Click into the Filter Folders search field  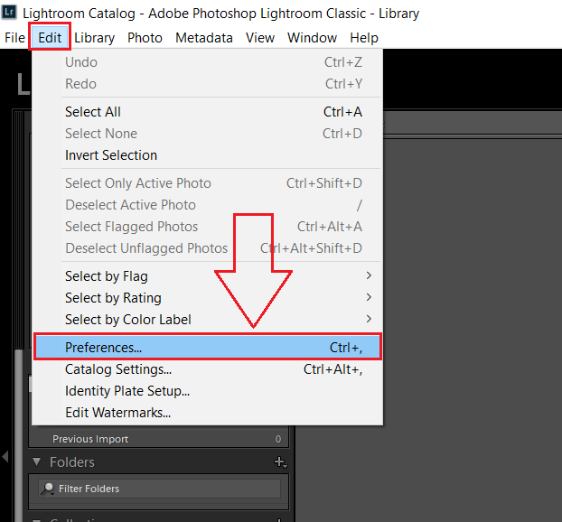point(163,489)
